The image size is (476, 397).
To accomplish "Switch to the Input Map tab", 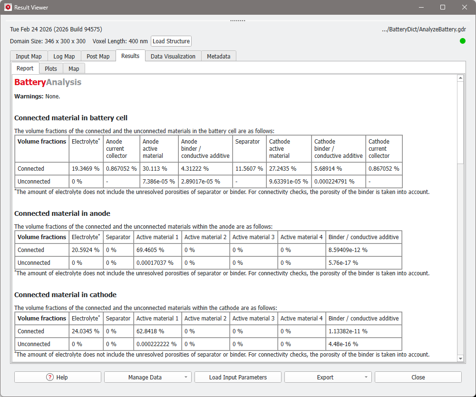I will point(29,56).
